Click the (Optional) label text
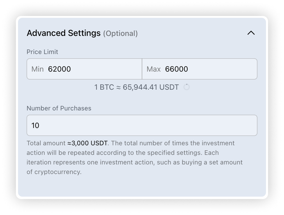Image resolution: width=284 pixels, height=215 pixels. pyautogui.click(x=120, y=34)
